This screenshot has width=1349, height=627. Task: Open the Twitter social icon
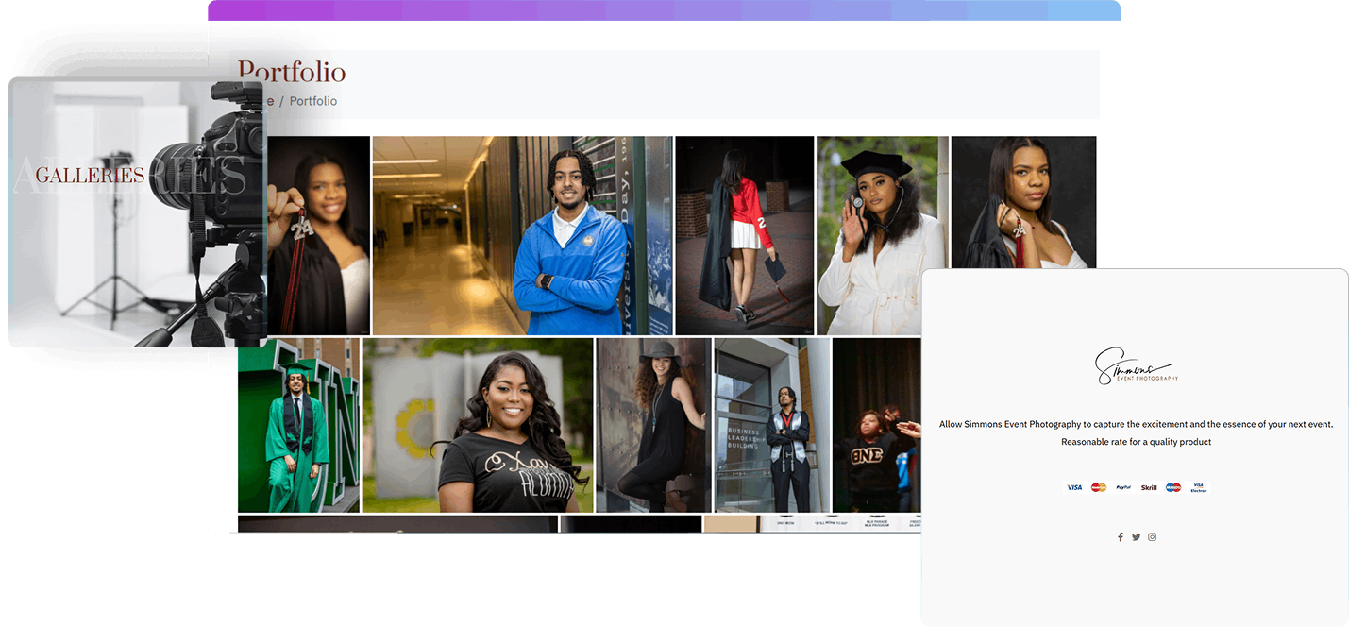tap(1136, 537)
